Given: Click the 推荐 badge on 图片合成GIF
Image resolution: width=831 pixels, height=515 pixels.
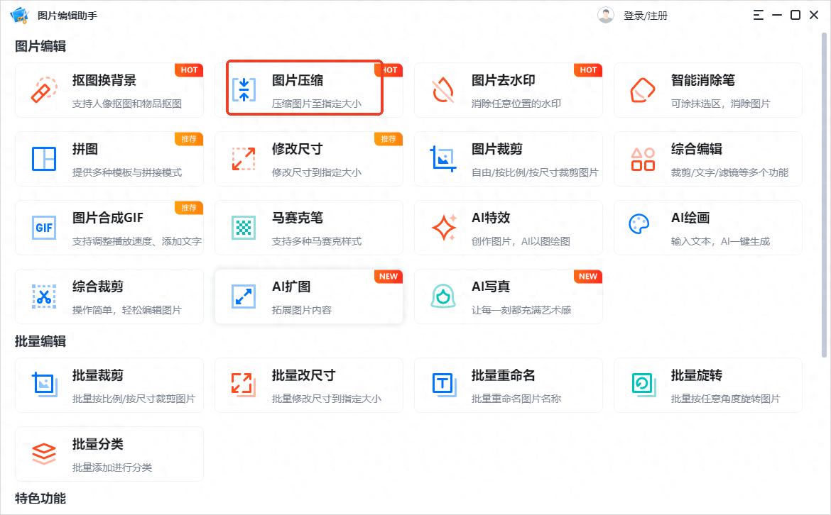Looking at the screenshot, I should click(x=189, y=207).
